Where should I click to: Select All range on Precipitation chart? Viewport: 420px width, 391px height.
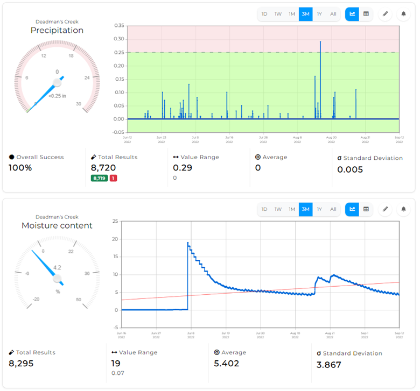click(x=333, y=14)
